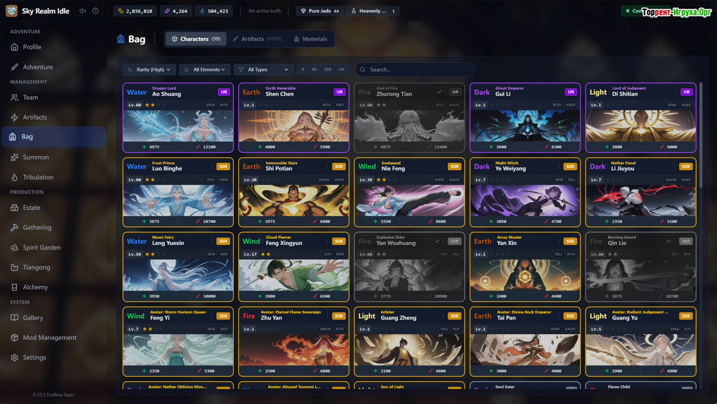
Task: Toggle the UR rarity filter
Action: pyautogui.click(x=341, y=69)
